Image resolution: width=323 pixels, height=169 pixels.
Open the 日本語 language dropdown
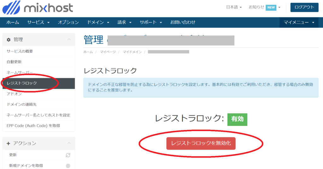234,7
